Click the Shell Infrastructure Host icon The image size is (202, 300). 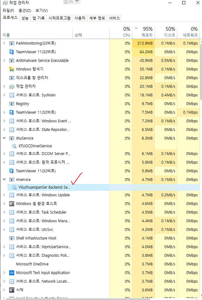click(12, 238)
